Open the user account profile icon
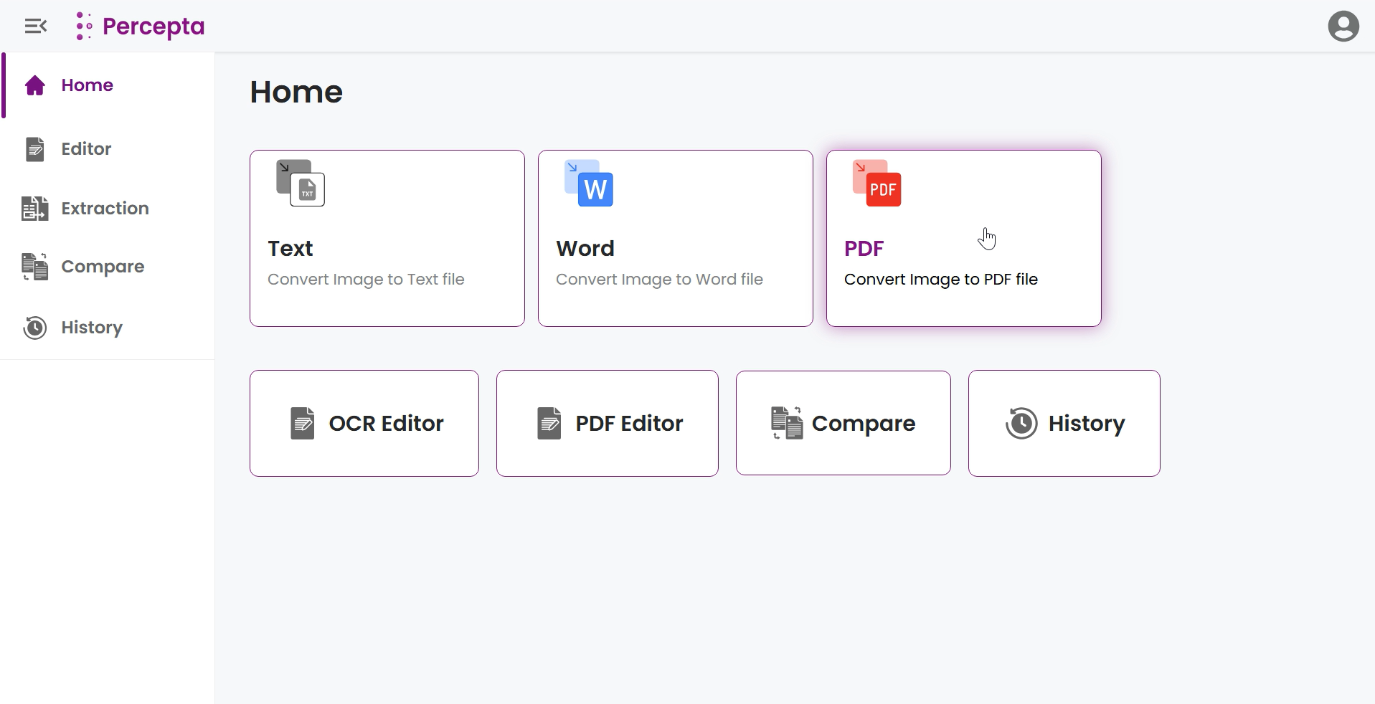Screen dimensions: 1375x704 pos(1343,26)
